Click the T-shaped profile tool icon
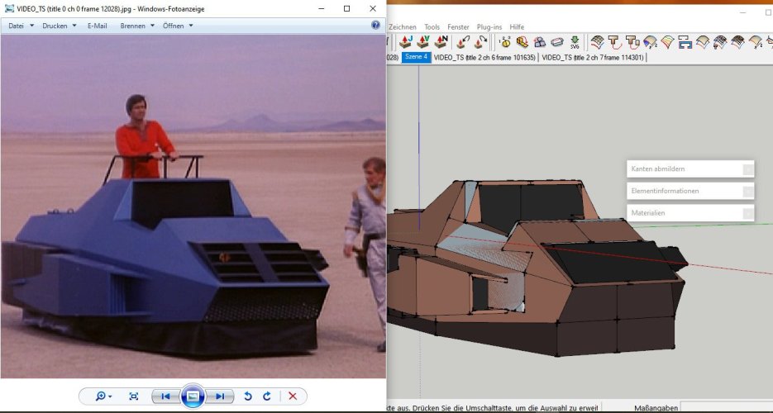 (614, 42)
